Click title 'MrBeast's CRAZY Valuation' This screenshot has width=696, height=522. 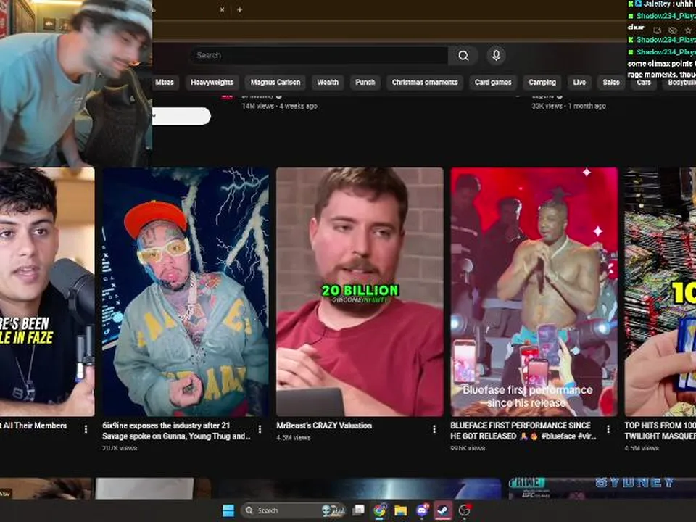point(324,426)
